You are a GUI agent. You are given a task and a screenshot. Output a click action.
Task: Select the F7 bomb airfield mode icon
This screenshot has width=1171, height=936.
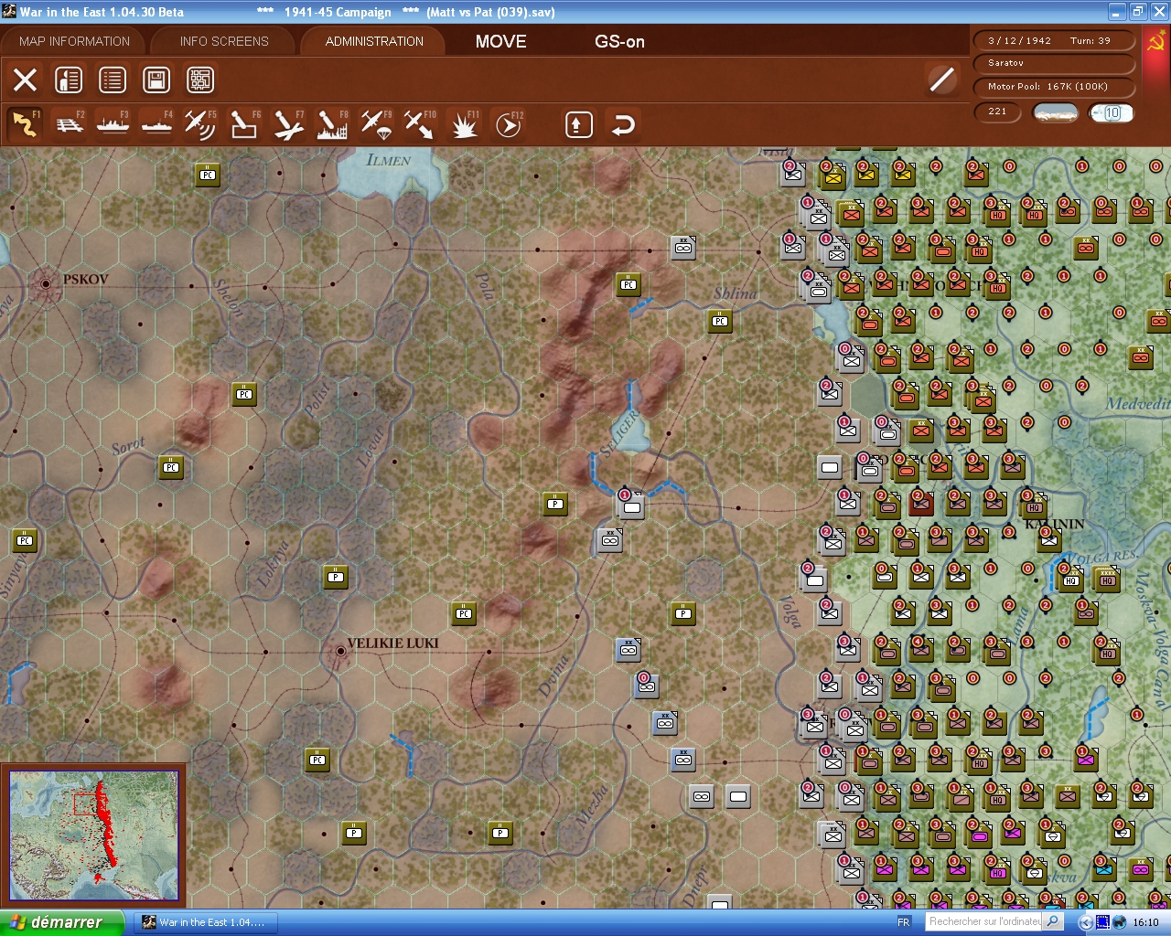tap(288, 124)
